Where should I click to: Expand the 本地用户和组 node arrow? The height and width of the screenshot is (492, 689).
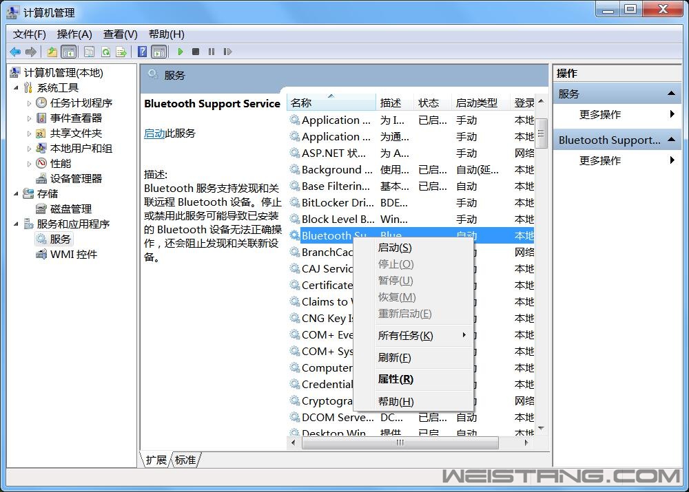(x=29, y=149)
